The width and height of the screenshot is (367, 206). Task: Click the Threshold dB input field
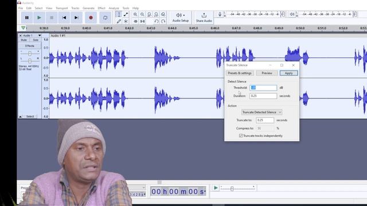263,88
